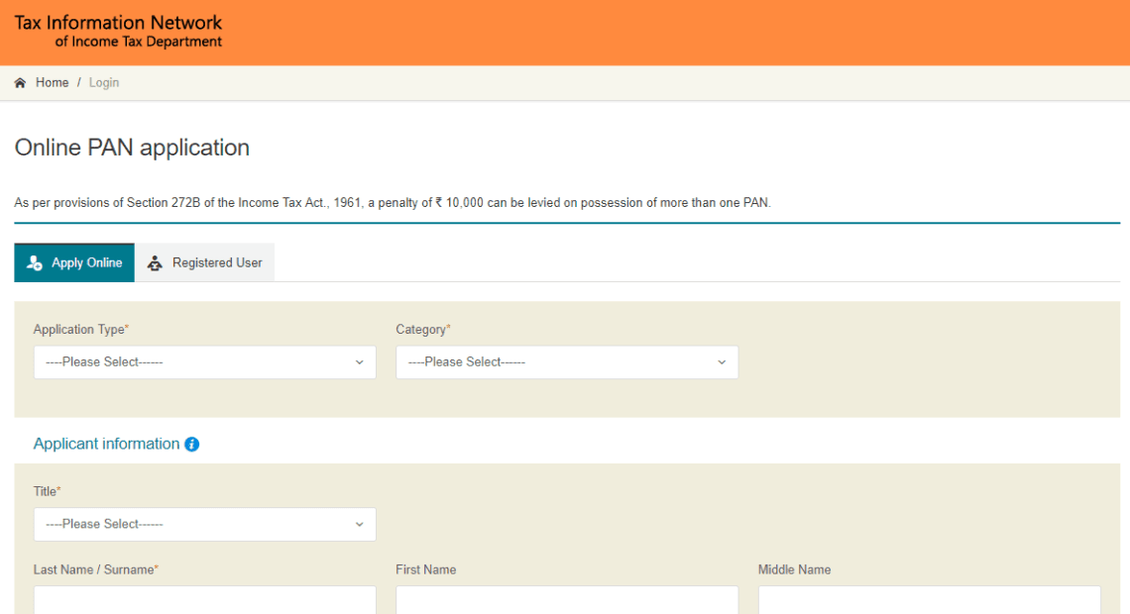Image resolution: width=1130 pixels, height=614 pixels.
Task: Click the Tax Information Network header logo
Action: pos(117,30)
